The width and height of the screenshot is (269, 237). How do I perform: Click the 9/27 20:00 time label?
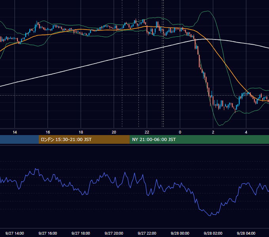tap(114, 233)
